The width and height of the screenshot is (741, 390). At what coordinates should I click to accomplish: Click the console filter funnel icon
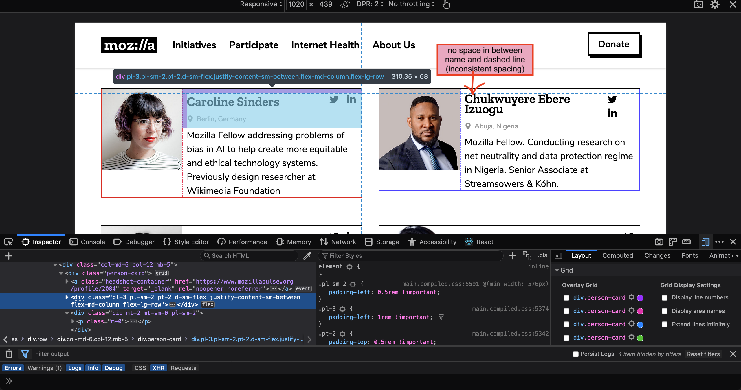coord(25,354)
